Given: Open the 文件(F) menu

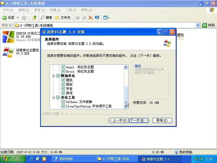Looking at the screenshot, I should (x=8, y=10).
